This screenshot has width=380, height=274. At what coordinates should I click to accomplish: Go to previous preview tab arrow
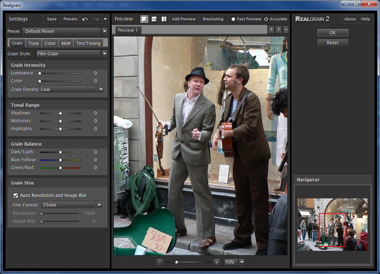pos(271,29)
